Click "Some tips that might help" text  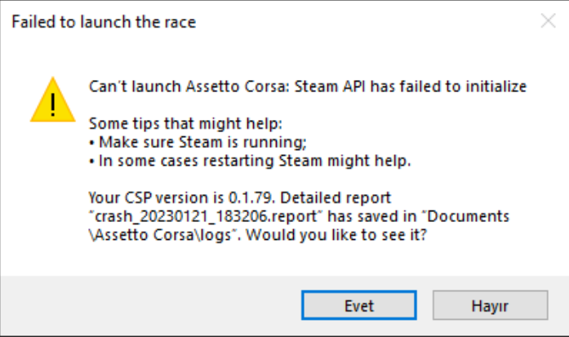click(184, 123)
